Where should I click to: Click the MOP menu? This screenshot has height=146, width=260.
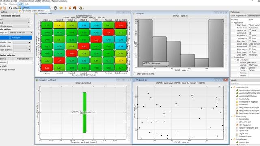[21, 4]
